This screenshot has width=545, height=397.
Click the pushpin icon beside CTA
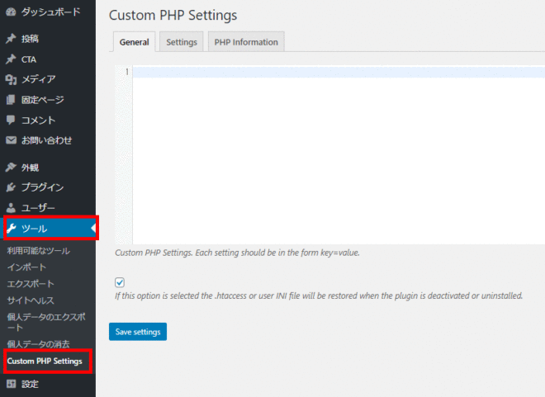pyautogui.click(x=11, y=59)
